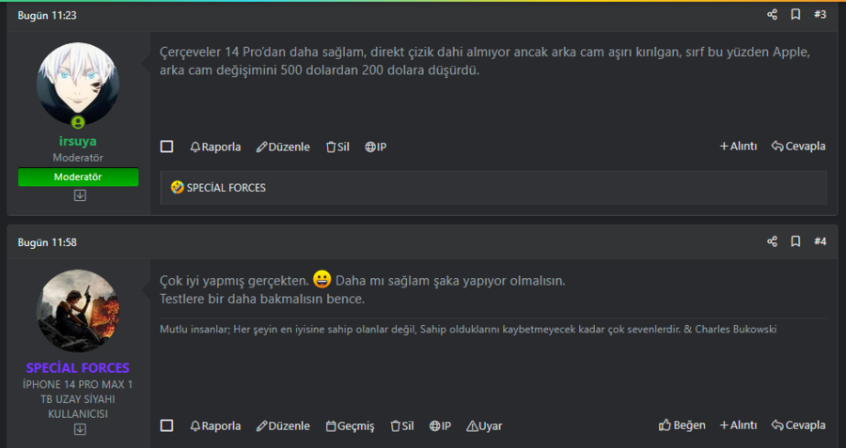This screenshot has width=846, height=448.
Task: Like post #4 with Beğen
Action: 682,425
